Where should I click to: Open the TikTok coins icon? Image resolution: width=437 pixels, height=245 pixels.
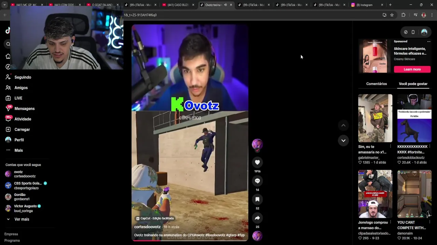pos(406,32)
